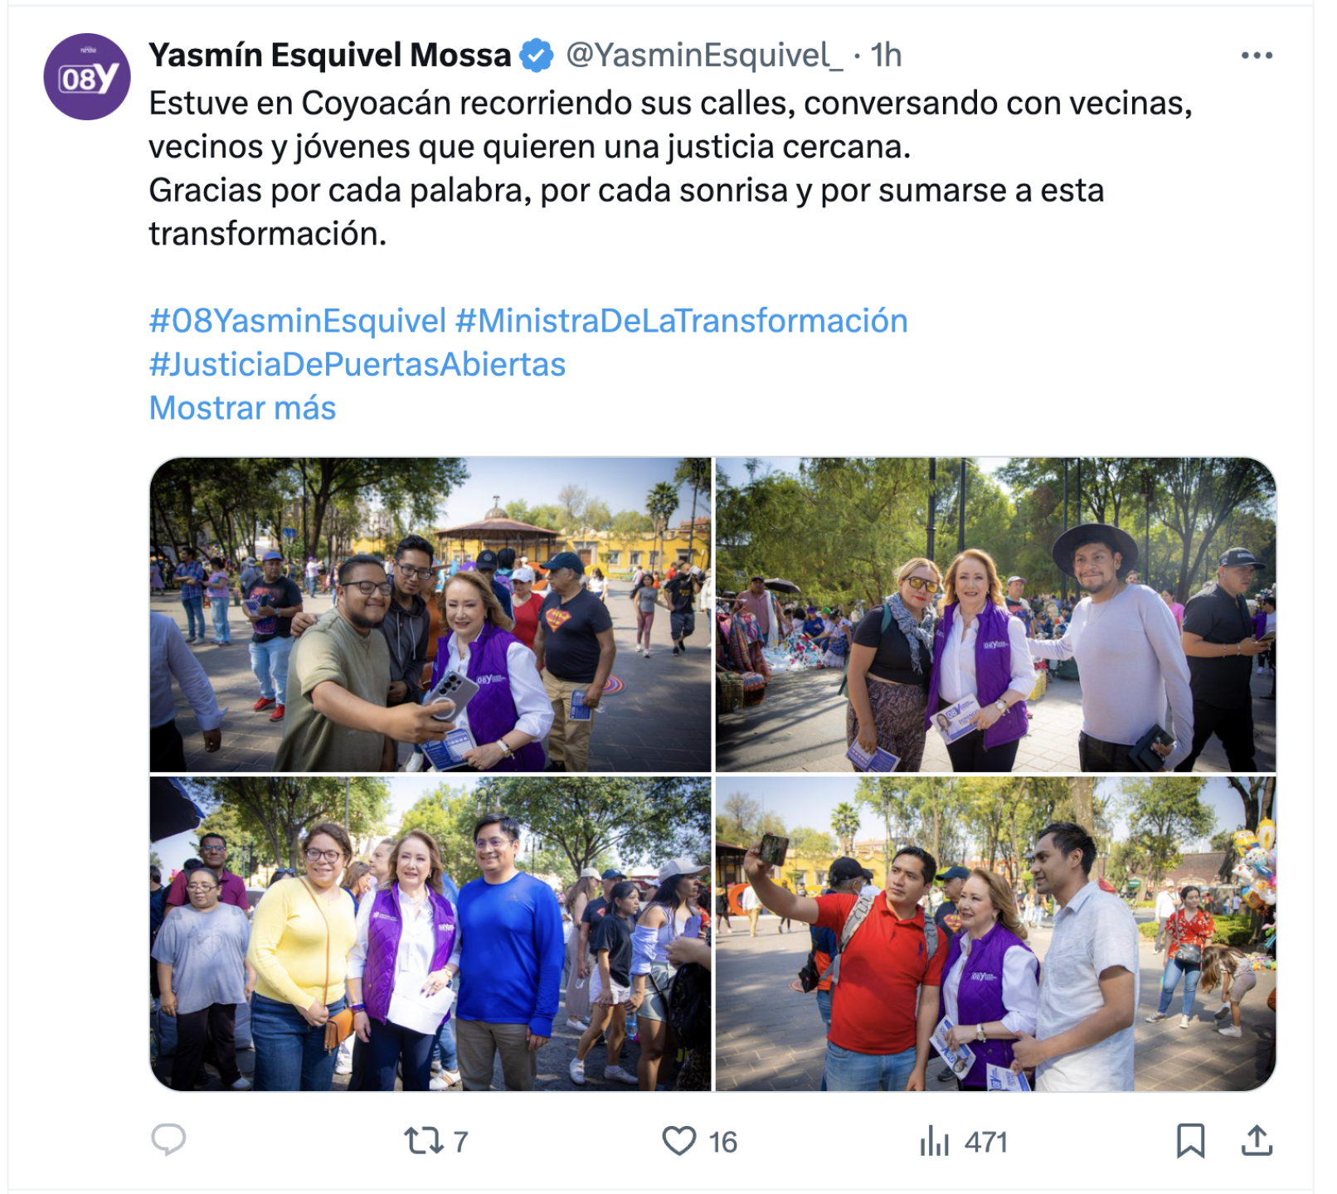This screenshot has height=1194, width=1337.
Task: Open the three-dot more options menu
Action: 1257,56
